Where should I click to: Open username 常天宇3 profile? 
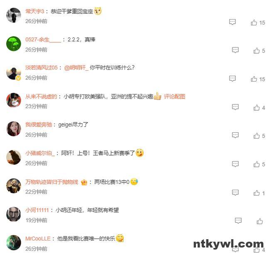pyautogui.click(x=34, y=11)
